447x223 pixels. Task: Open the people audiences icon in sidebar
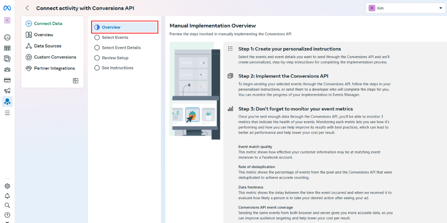(8, 70)
